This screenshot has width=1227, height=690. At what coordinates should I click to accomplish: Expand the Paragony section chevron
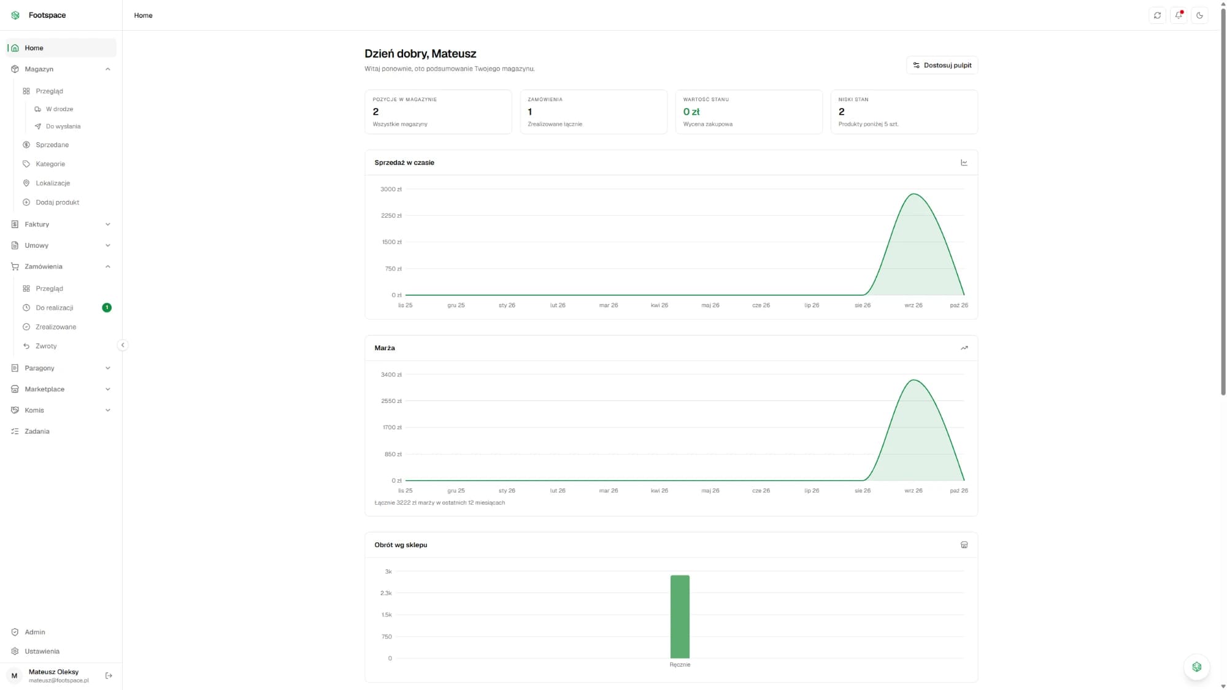pos(108,368)
